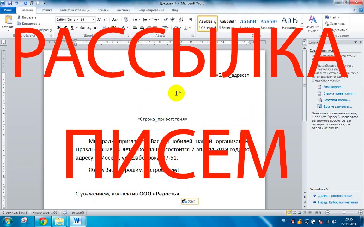The image size is (364, 227).
Task: Expand the styles gallery scroll-down arrow
Action: click(x=302, y=24)
